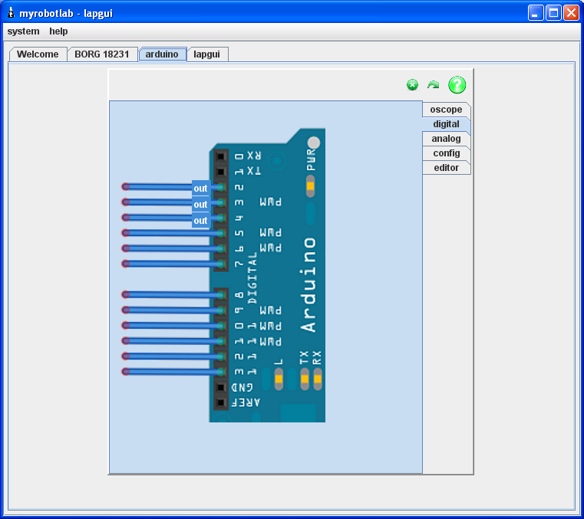
Task: Switch to the BORG 18231 tab
Action: point(101,54)
